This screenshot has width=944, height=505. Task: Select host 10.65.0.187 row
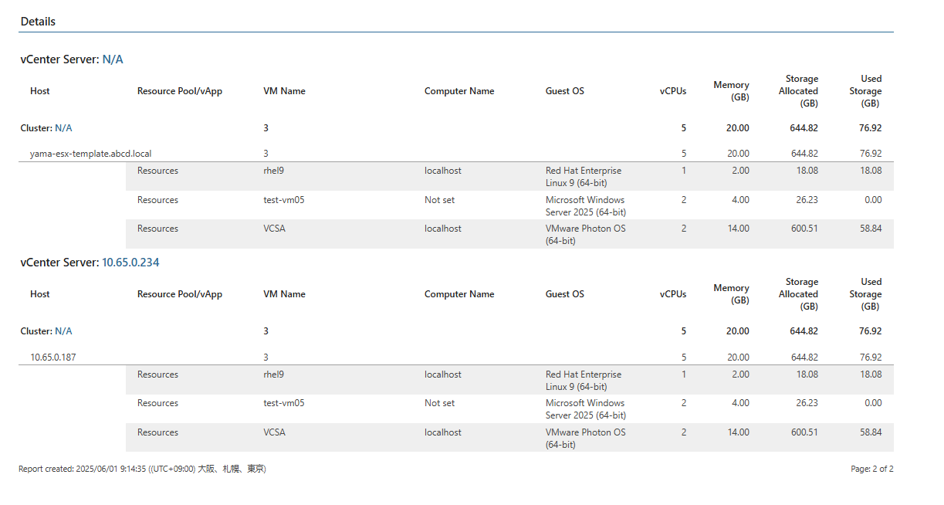click(x=53, y=358)
